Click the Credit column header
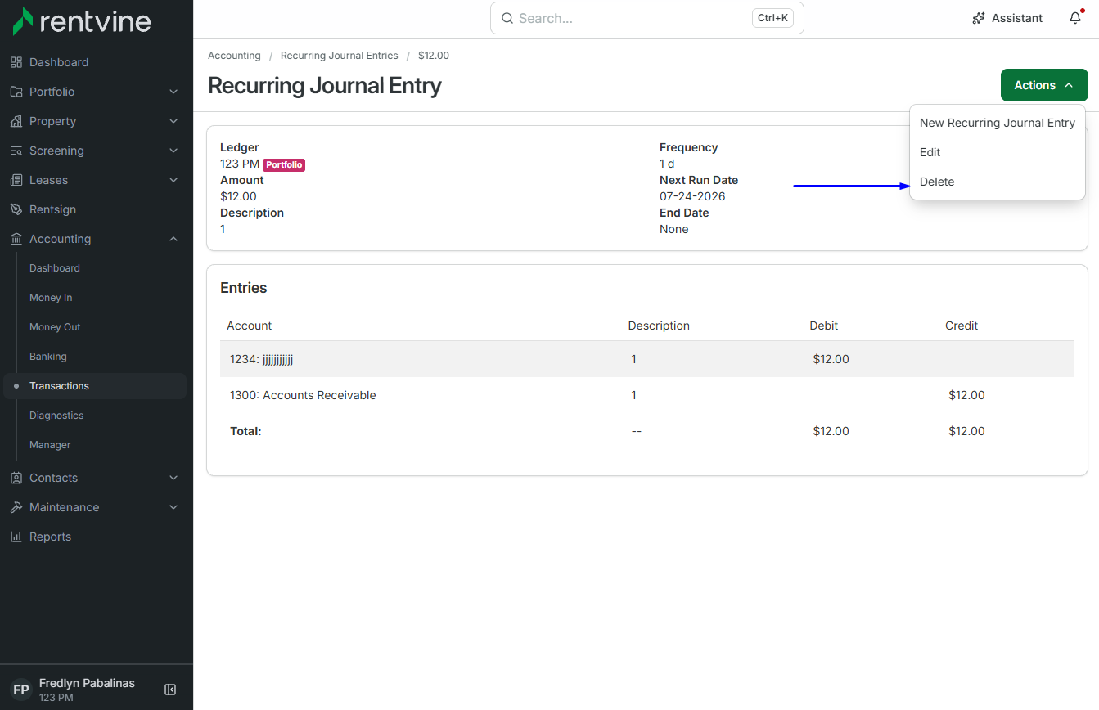Viewport: 1099px width, 710px height. point(962,326)
